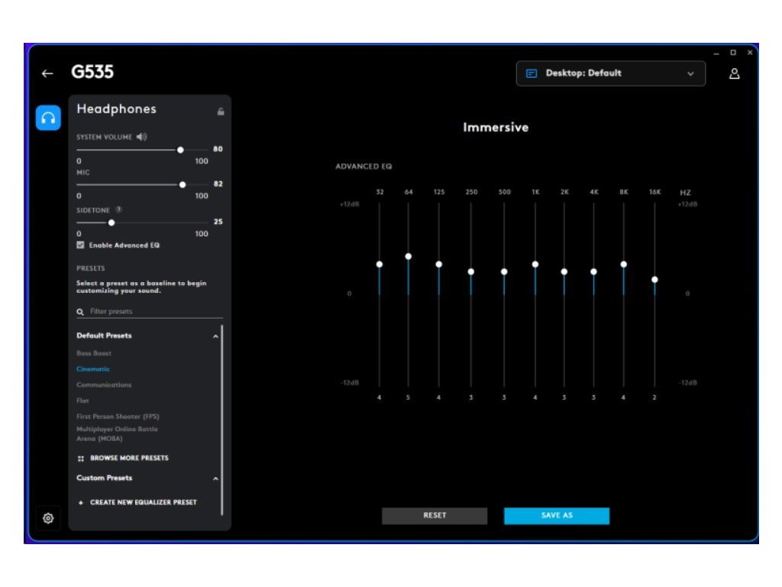Image resolution: width=782 pixels, height=587 pixels.
Task: Select the headphones sidebar icon
Action: click(x=48, y=118)
